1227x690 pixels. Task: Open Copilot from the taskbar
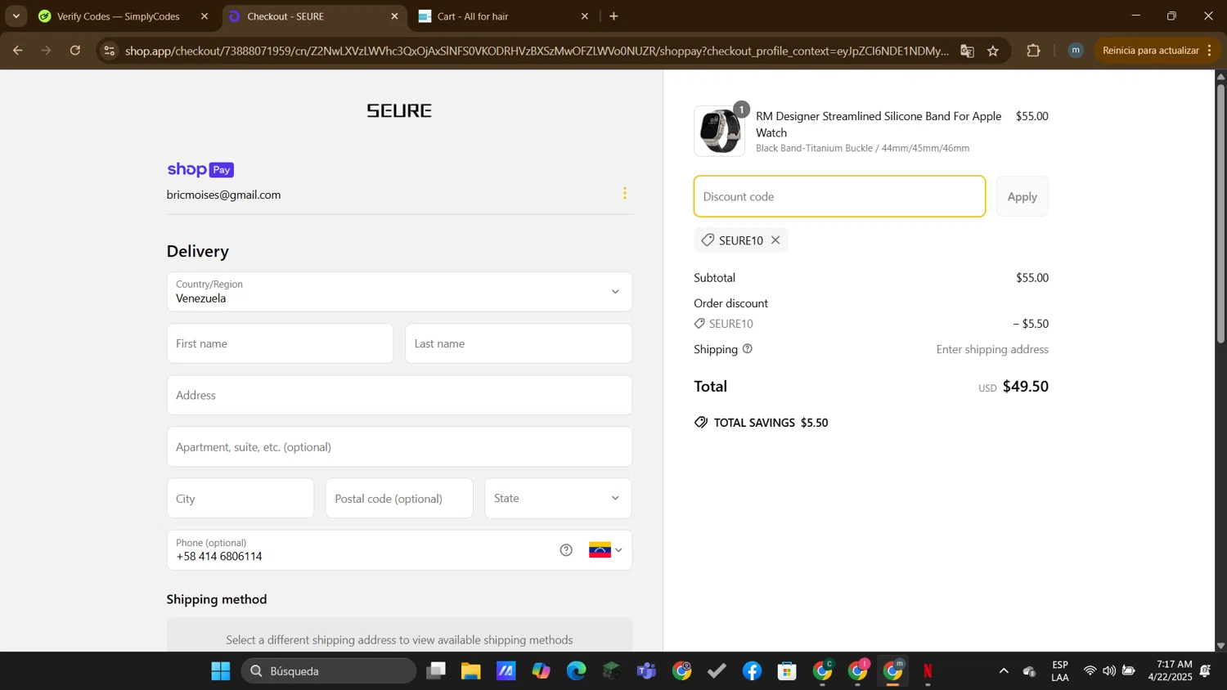pyautogui.click(x=542, y=671)
